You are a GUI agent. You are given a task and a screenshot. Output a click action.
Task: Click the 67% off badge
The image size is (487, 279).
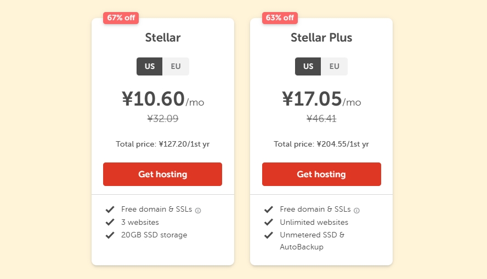pos(121,18)
